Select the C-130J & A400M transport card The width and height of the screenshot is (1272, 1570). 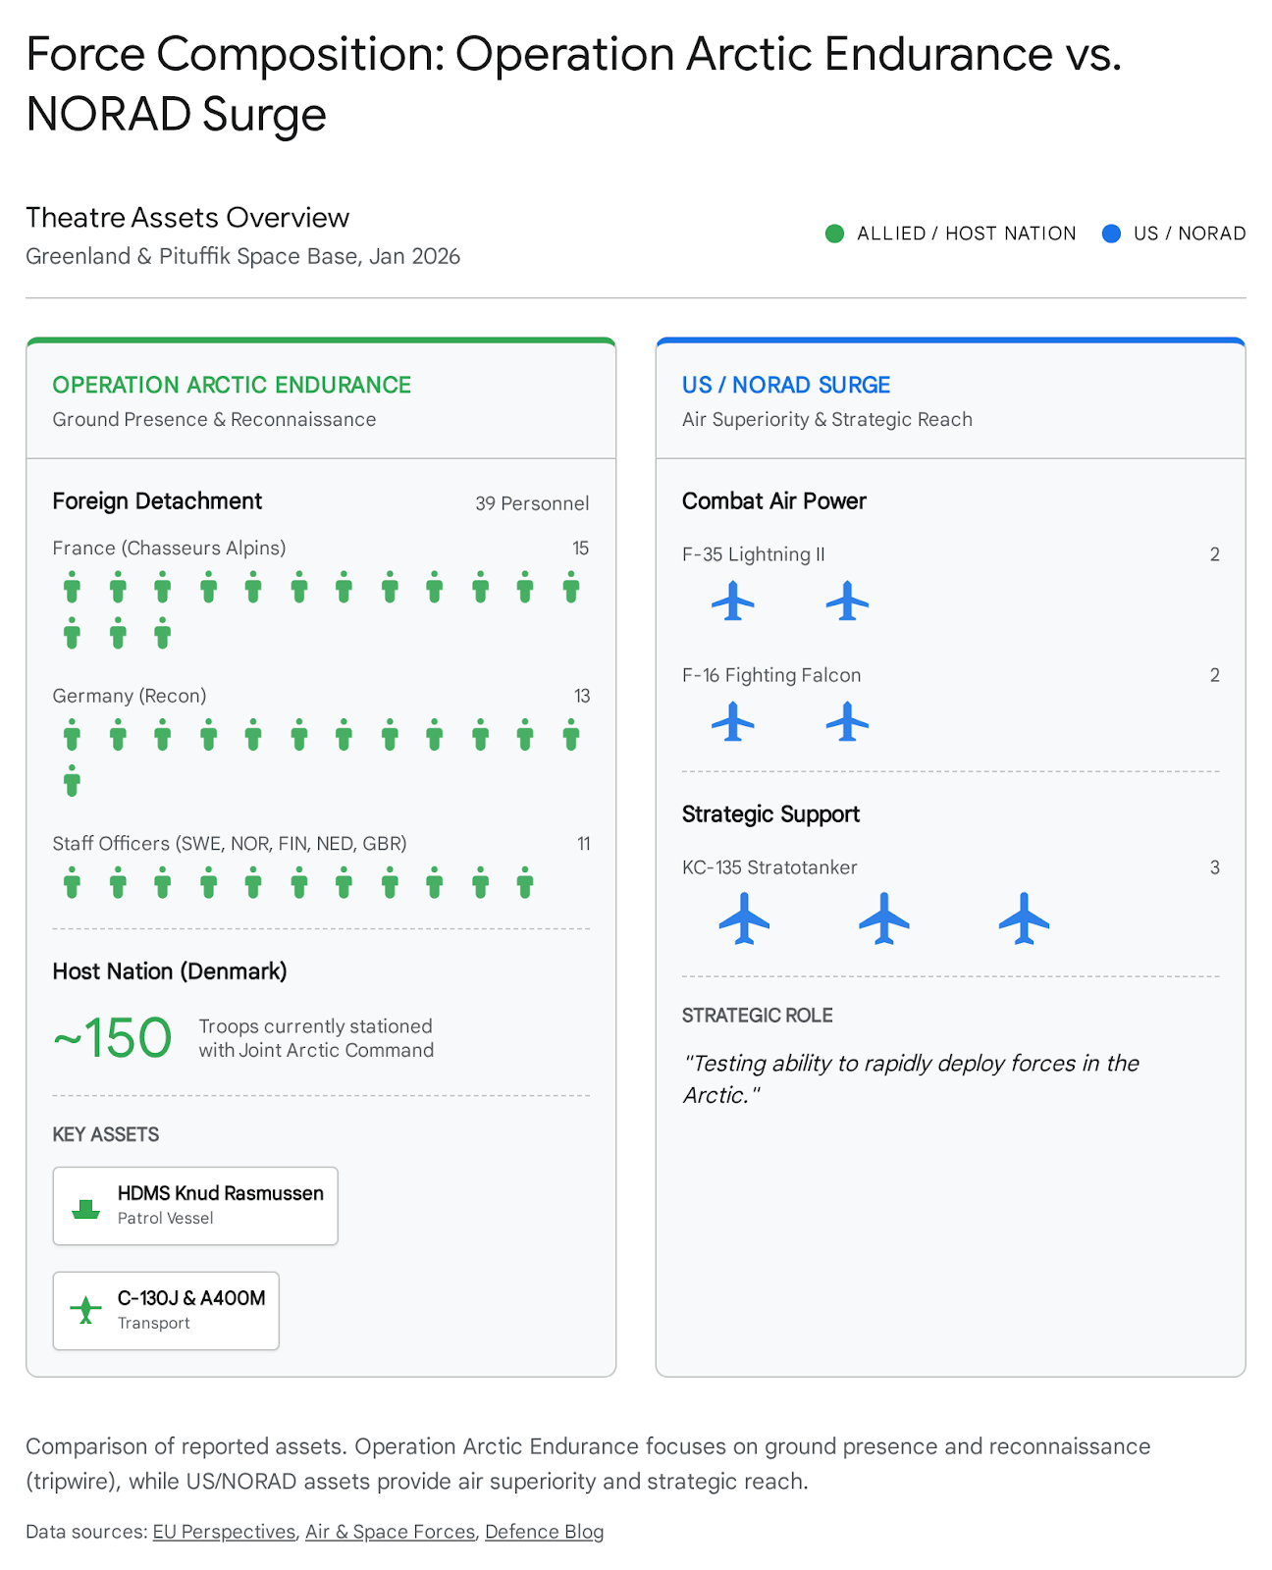(166, 1311)
